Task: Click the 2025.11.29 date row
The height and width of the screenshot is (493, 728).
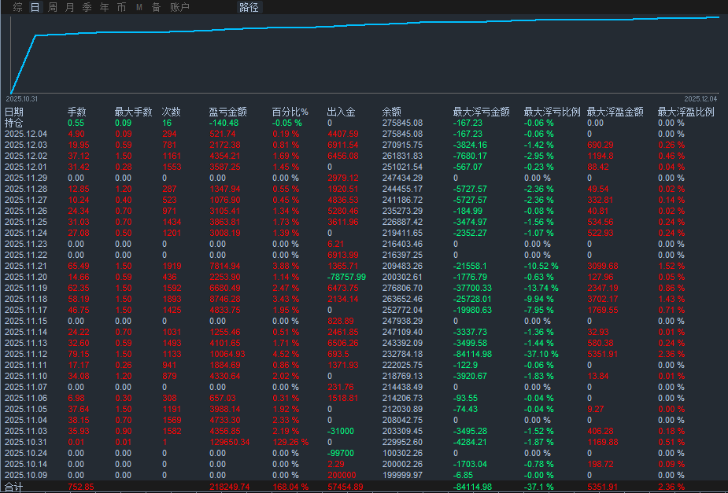Action: point(25,178)
